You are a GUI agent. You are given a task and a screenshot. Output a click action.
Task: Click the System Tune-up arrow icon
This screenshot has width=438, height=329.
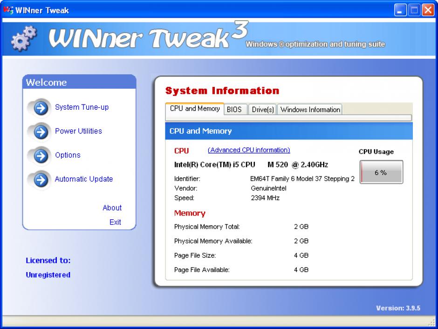pyautogui.click(x=41, y=108)
